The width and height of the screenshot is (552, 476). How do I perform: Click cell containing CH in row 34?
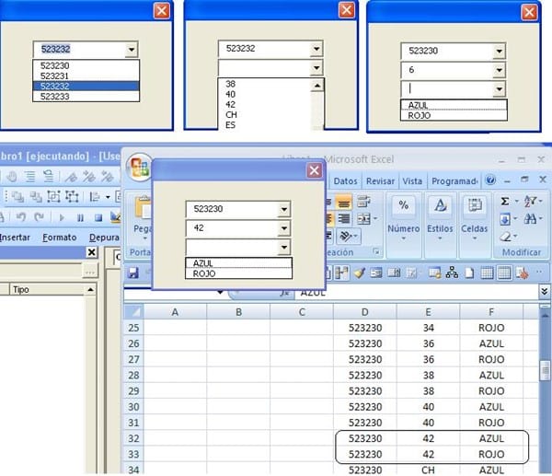(428, 470)
